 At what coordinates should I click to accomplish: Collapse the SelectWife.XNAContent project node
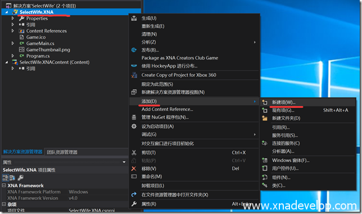7,62
